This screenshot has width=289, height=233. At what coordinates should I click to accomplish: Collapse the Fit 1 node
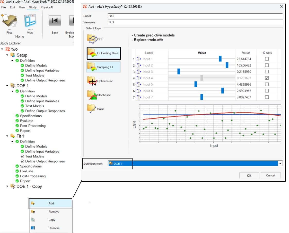click(x=7, y=136)
